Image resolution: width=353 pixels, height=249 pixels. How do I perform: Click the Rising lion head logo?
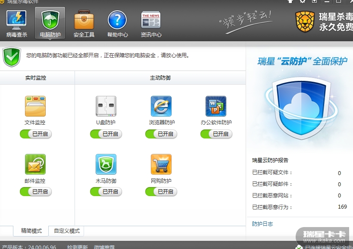(x=305, y=22)
